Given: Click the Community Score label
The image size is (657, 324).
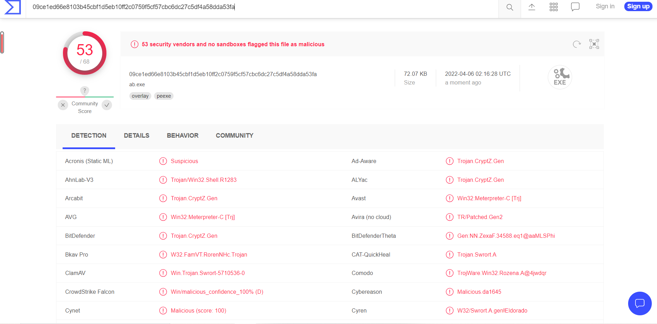Looking at the screenshot, I should 85,107.
